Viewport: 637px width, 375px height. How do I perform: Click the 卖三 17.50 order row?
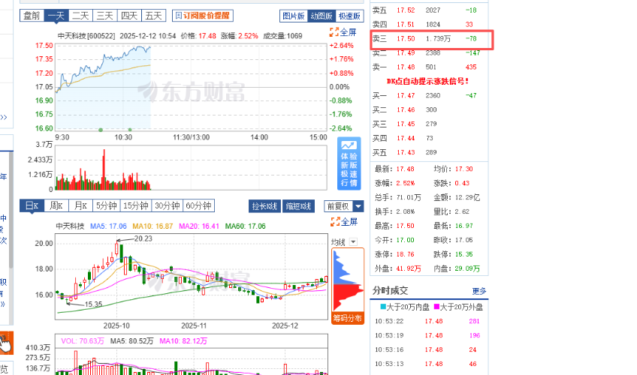coord(431,39)
